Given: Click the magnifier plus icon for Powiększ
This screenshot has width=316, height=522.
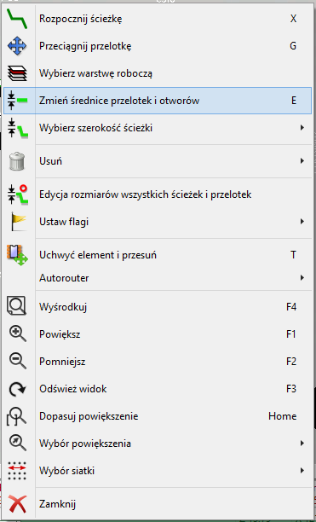Looking at the screenshot, I should (x=17, y=333).
